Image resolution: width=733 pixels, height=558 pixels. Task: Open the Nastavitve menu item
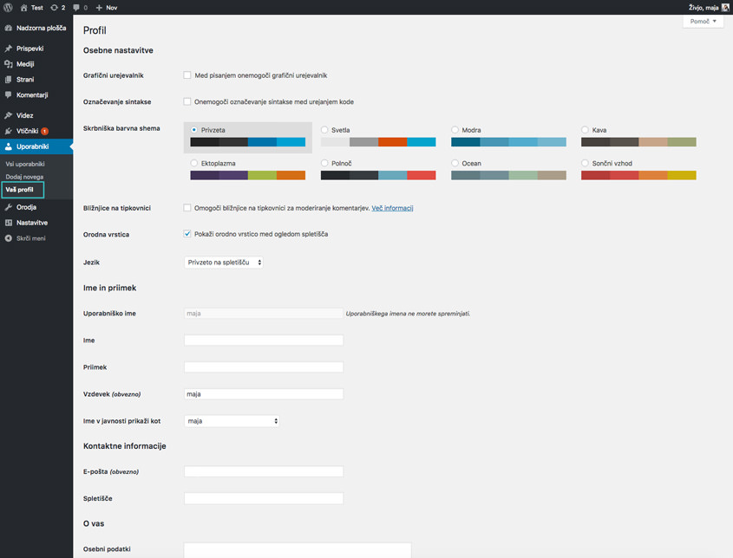pyautogui.click(x=36, y=223)
